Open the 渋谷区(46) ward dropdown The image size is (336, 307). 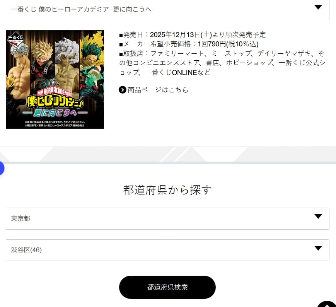[167, 250]
